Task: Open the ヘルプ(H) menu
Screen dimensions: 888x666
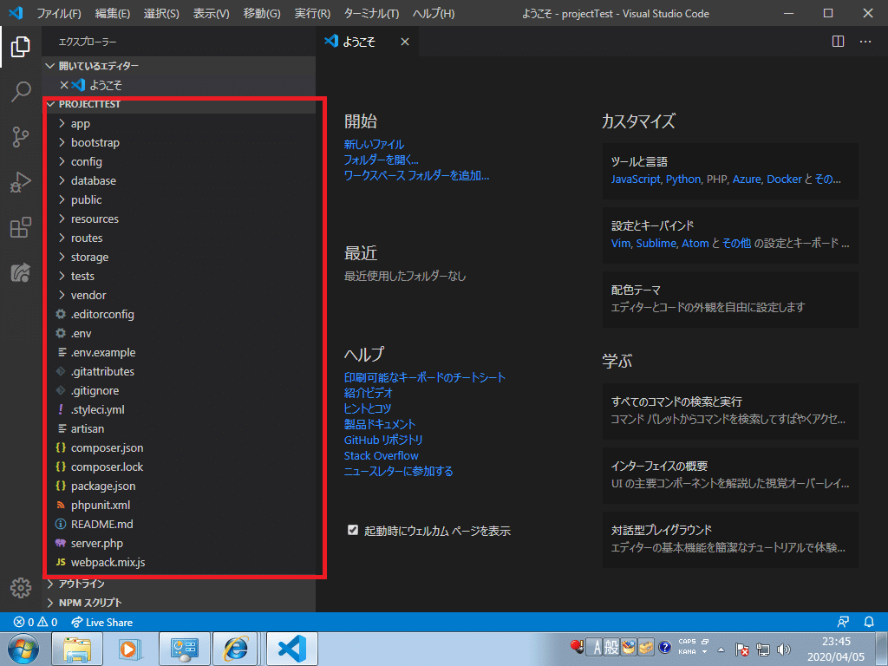Action: coord(434,13)
